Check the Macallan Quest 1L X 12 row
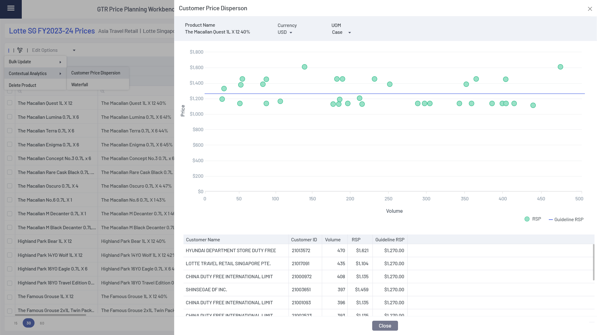Image resolution: width=597 pixels, height=335 pixels. pos(10,103)
